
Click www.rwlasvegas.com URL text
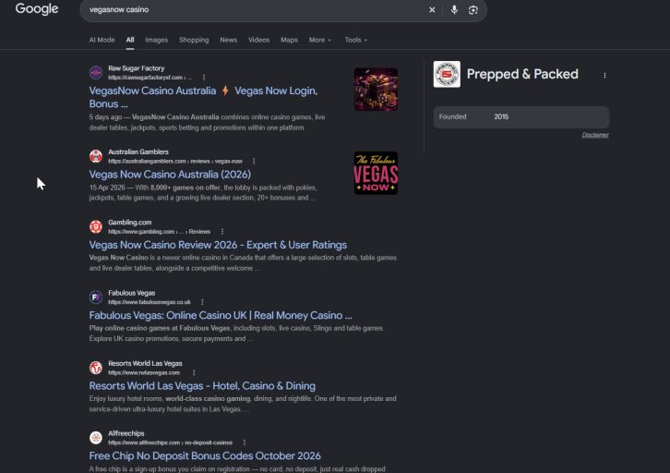144,372
